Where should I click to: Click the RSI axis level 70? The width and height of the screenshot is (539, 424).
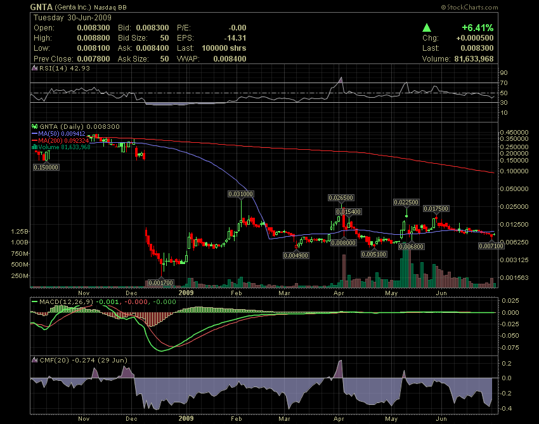point(504,83)
